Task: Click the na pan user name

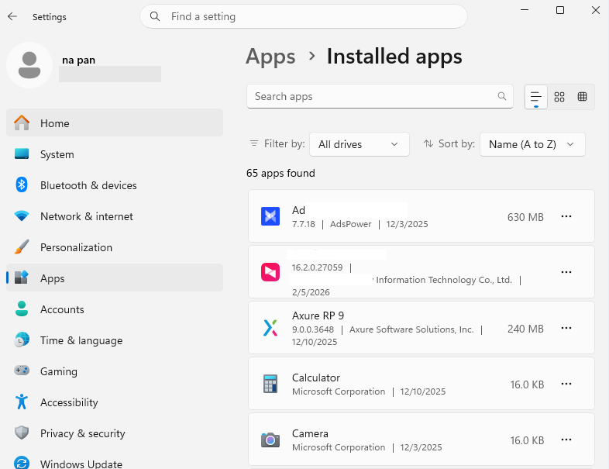Action: tap(79, 60)
